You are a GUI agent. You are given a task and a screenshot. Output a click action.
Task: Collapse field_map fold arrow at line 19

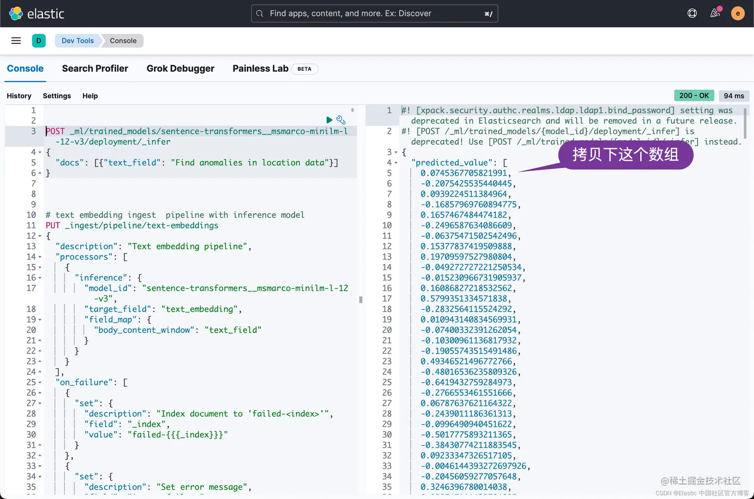tap(40, 320)
